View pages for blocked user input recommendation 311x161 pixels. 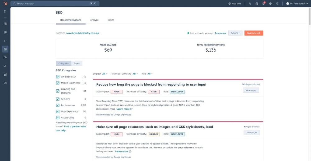pyautogui.click(x=251, y=90)
